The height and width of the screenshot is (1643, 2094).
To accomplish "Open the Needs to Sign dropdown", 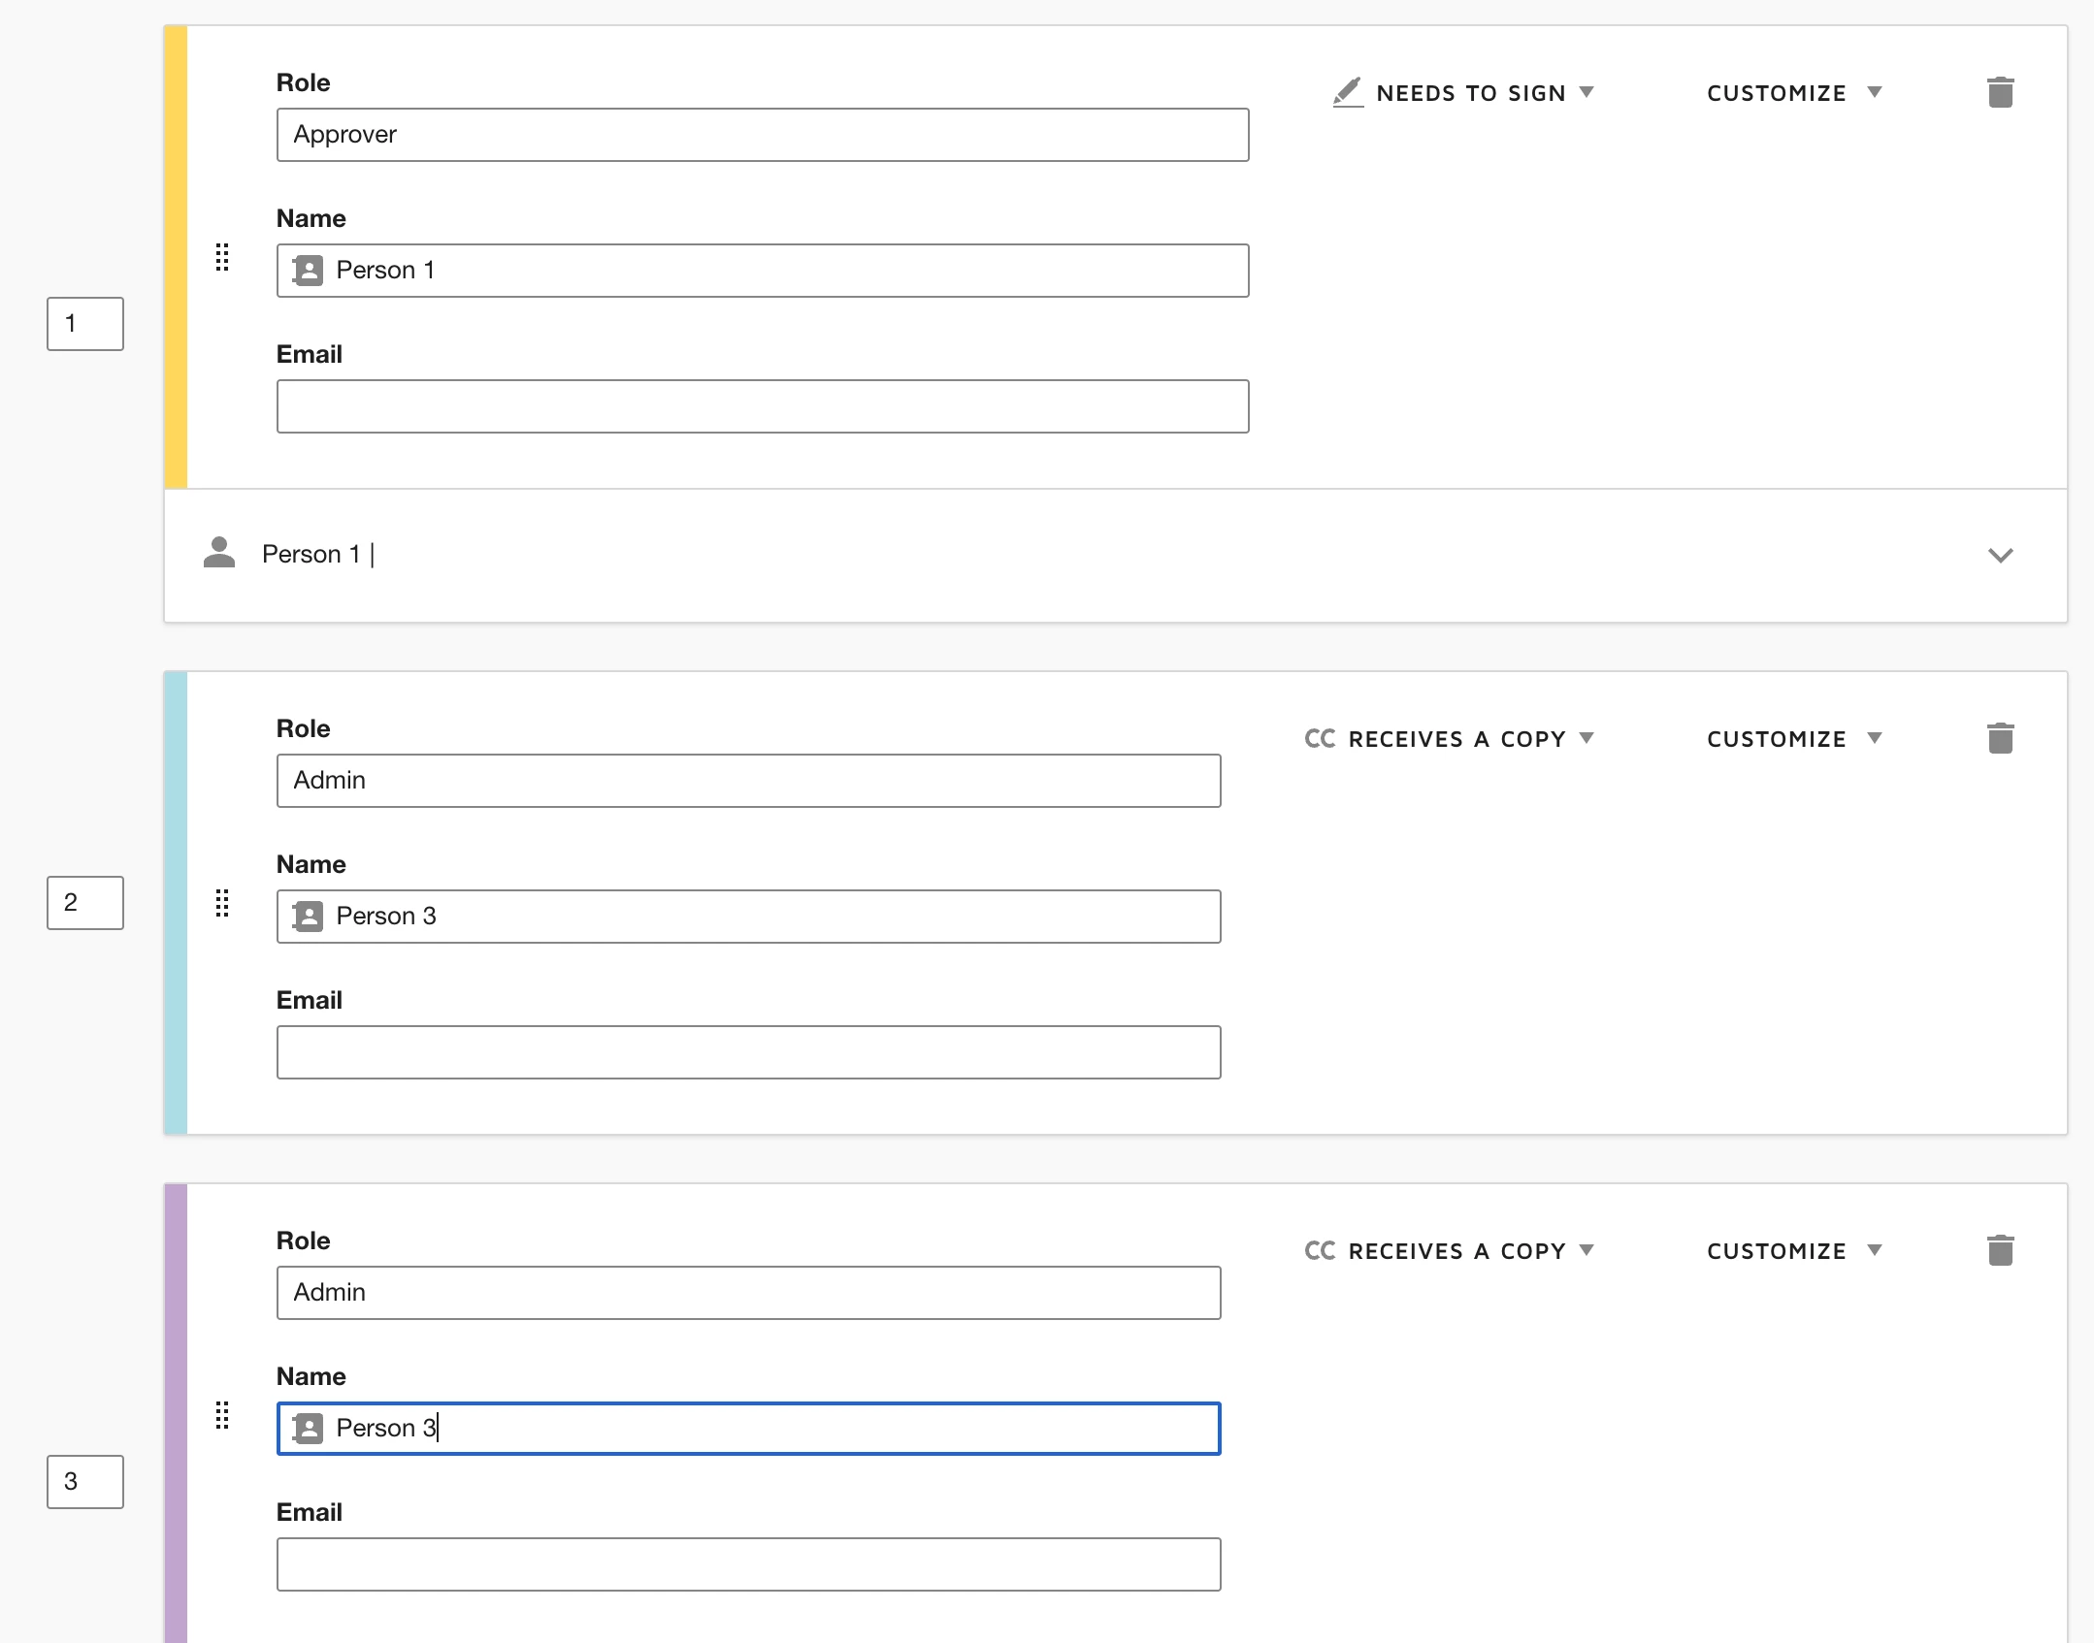I will (x=1485, y=93).
